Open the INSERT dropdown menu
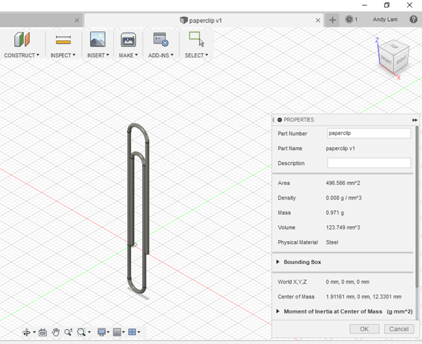This screenshot has width=422, height=344. (98, 55)
